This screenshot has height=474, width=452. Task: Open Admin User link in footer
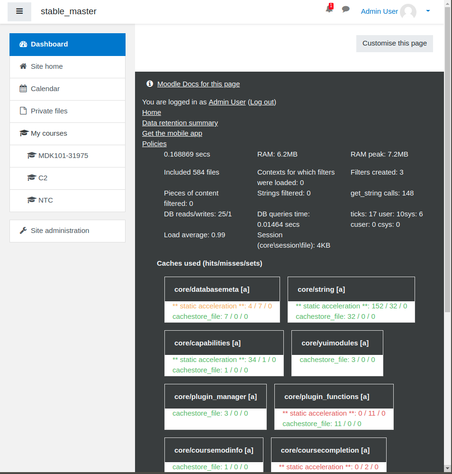(227, 102)
